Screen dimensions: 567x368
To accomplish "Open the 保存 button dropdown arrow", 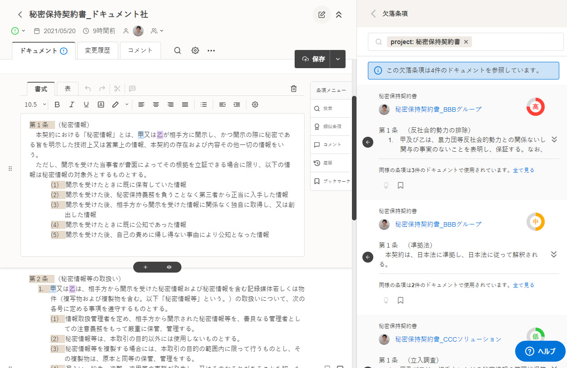I will pos(338,59).
